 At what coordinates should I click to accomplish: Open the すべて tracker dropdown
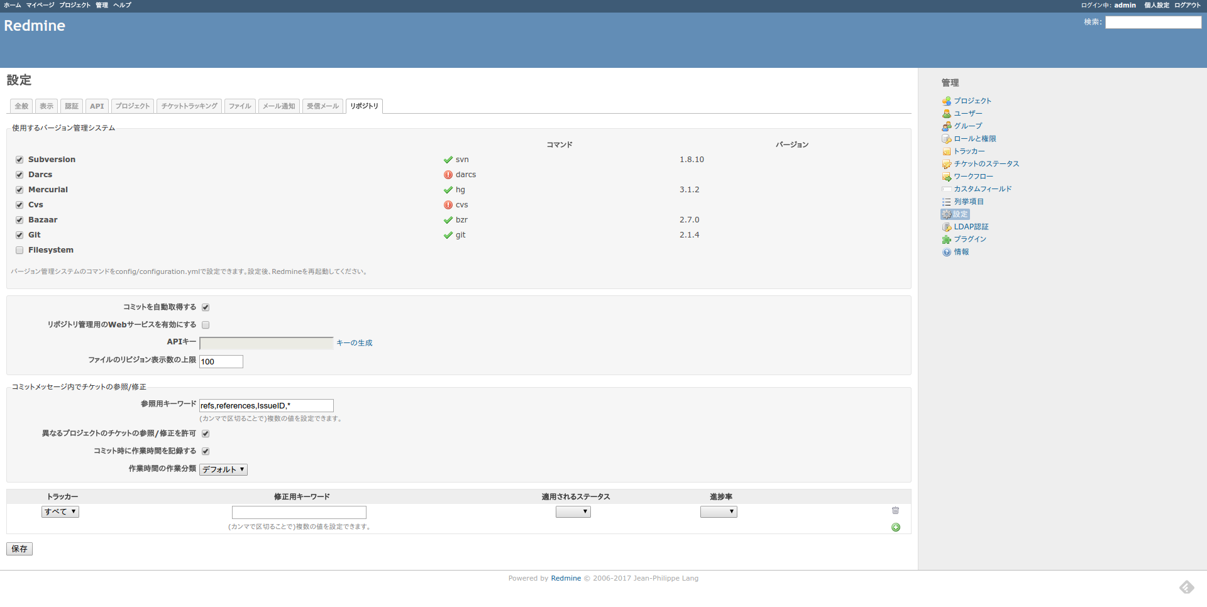(x=60, y=511)
